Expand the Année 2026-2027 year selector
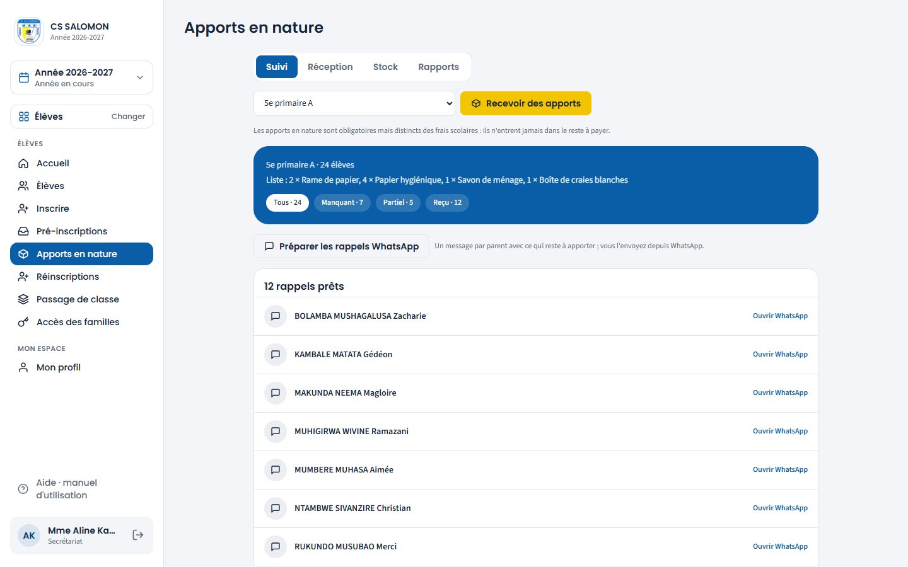Screen dimensions: 908x567 tap(81, 77)
